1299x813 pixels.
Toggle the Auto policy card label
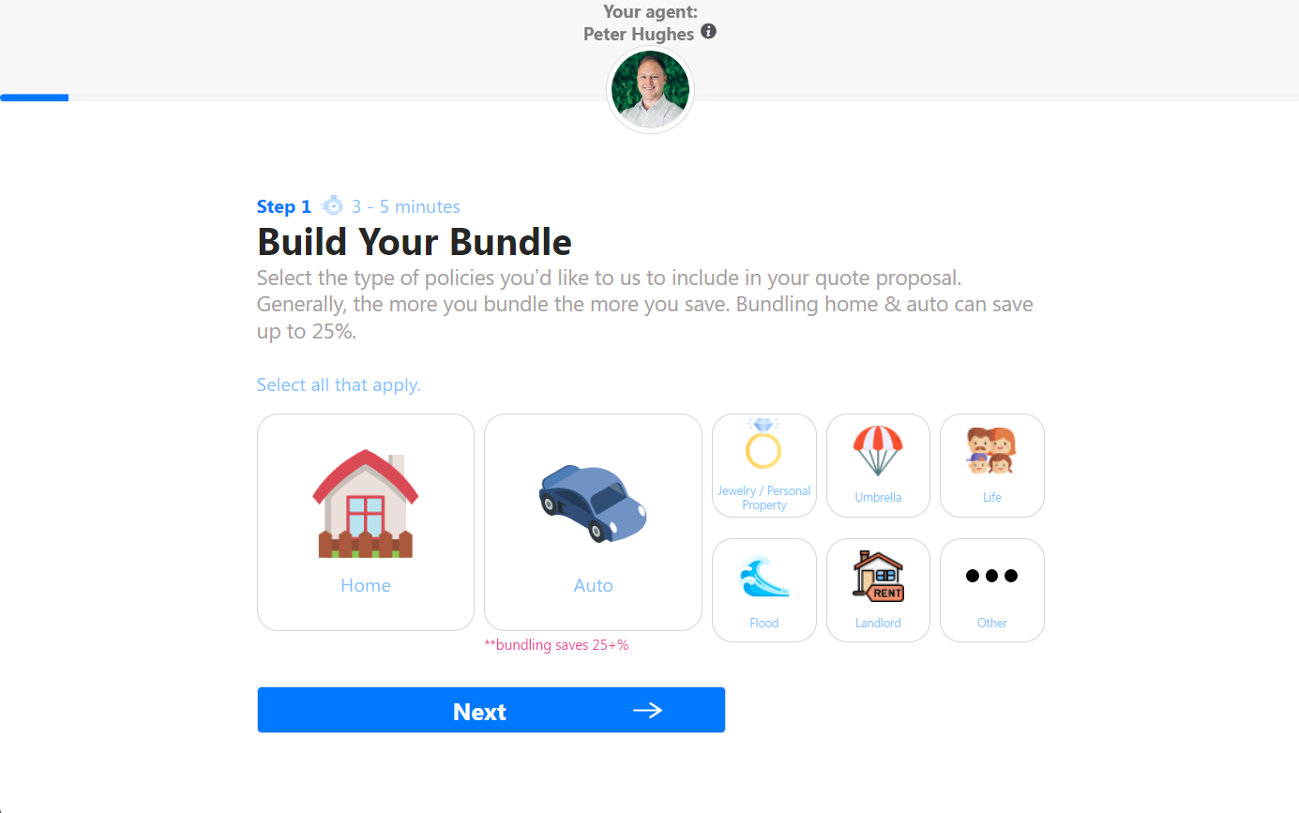point(593,585)
